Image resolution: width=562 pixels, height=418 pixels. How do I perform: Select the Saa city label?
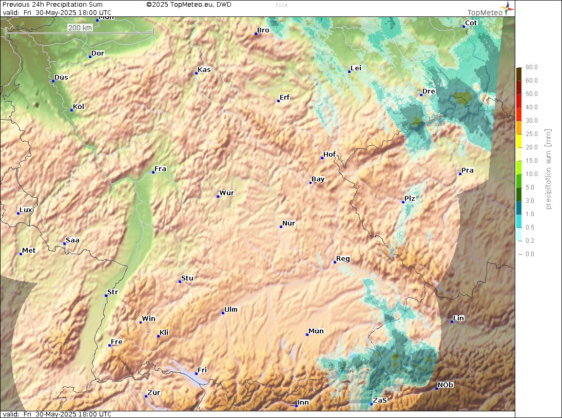[72, 240]
